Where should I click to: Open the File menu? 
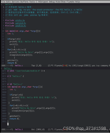[3, 2]
